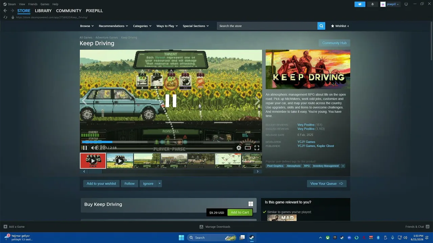Open the Adventure Games breadcrumb
The image size is (433, 243).
pyautogui.click(x=107, y=37)
